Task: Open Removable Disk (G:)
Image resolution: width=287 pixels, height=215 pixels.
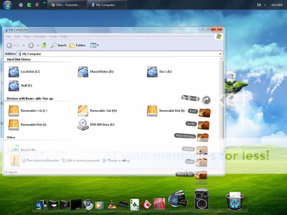Action: [14, 111]
